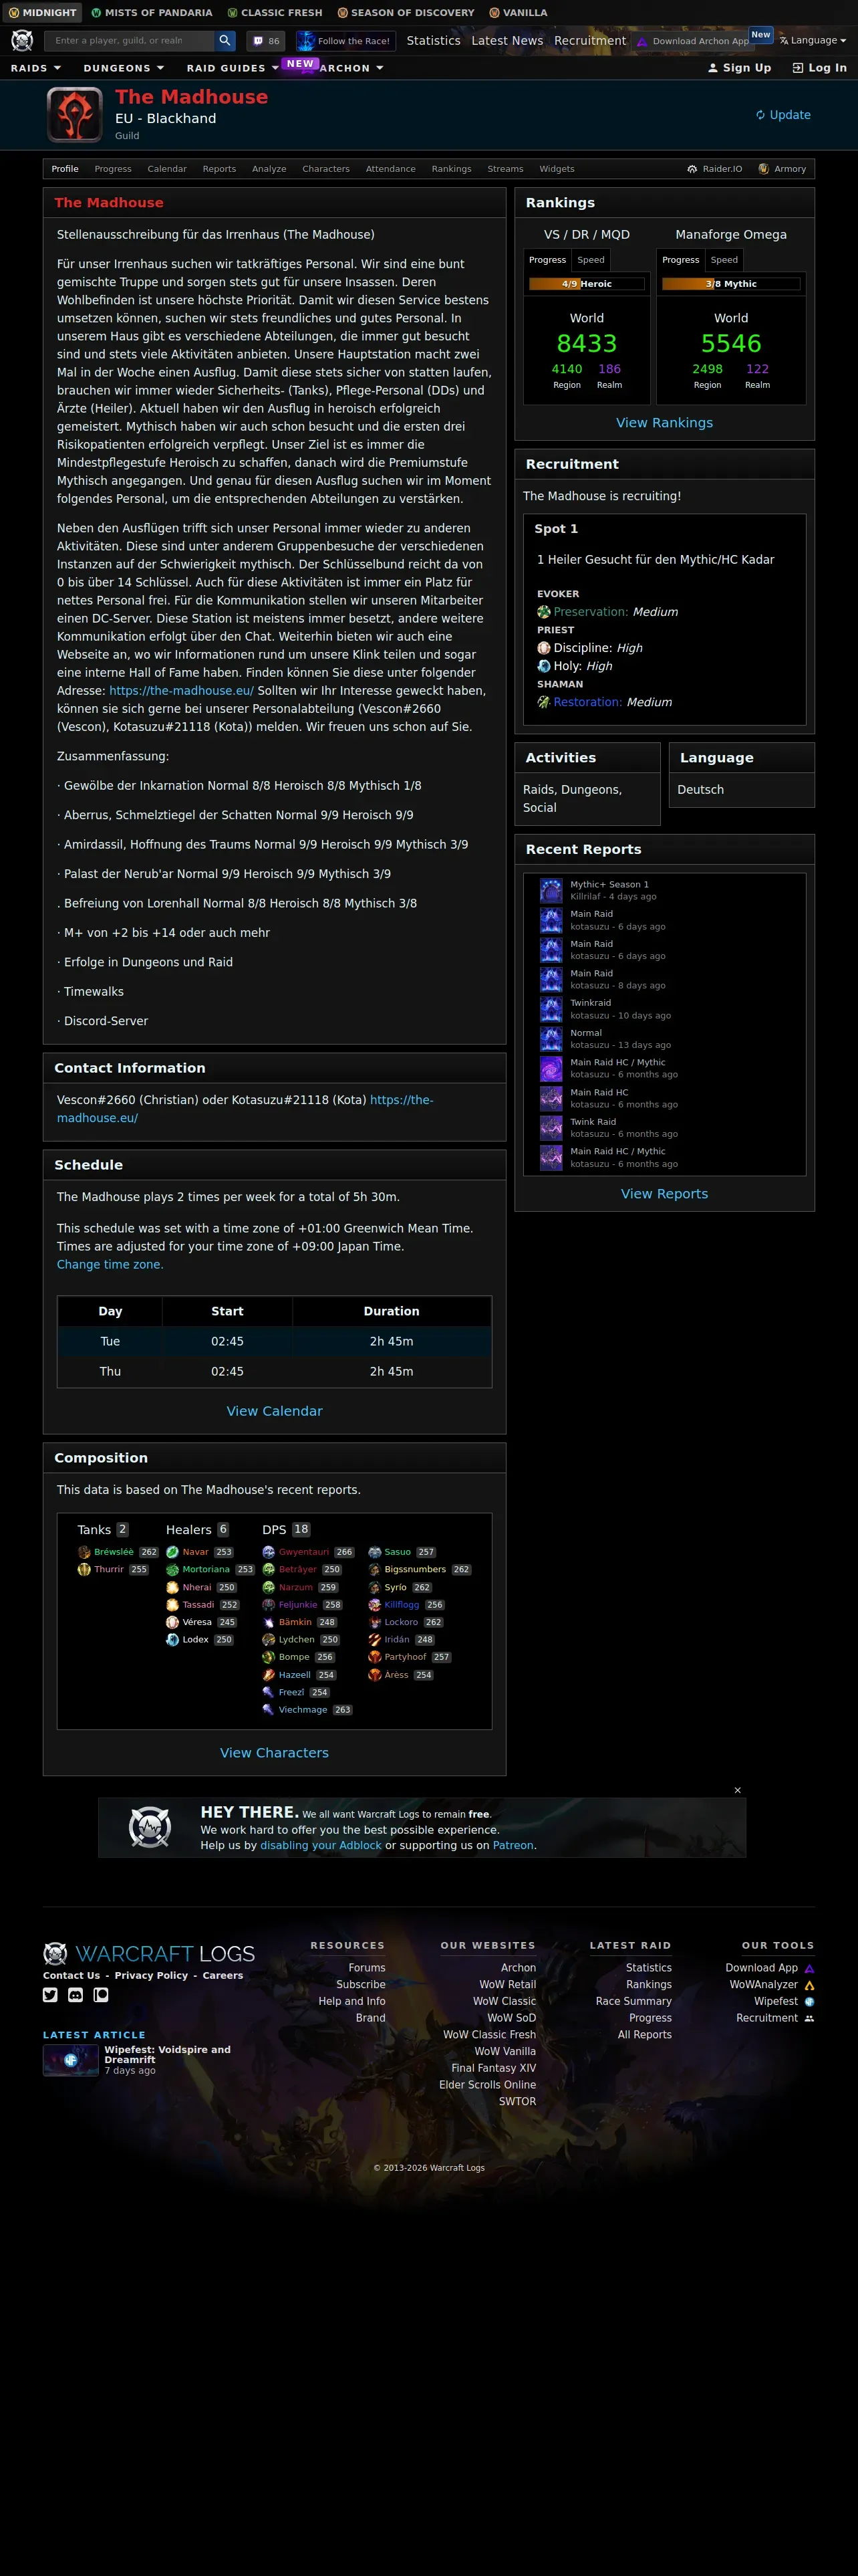The width and height of the screenshot is (858, 2576).
Task: Click the disabling your Adblock link
Action: pos(321,1845)
